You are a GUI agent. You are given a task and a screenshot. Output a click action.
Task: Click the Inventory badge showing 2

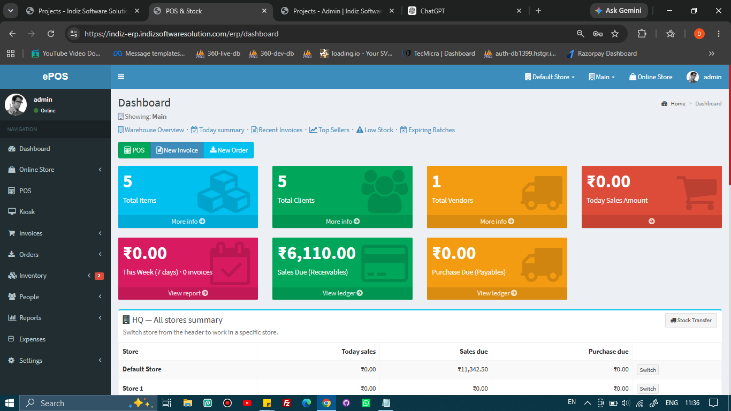click(x=99, y=276)
